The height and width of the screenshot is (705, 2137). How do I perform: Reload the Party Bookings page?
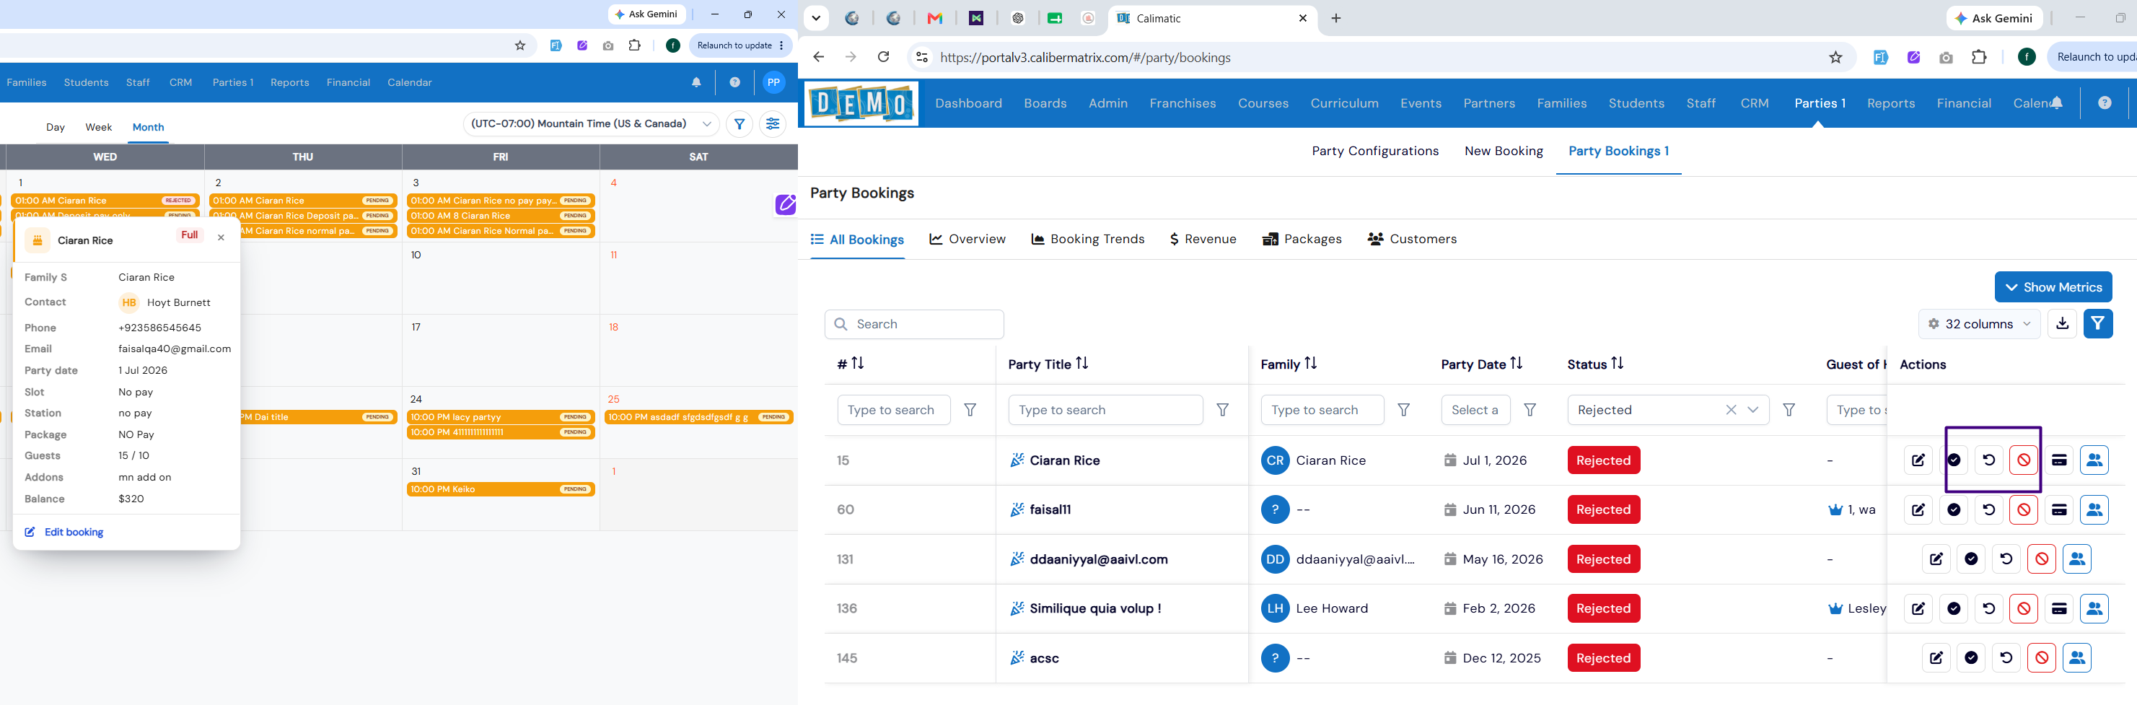tap(884, 57)
